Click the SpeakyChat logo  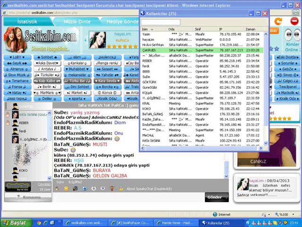18,186
